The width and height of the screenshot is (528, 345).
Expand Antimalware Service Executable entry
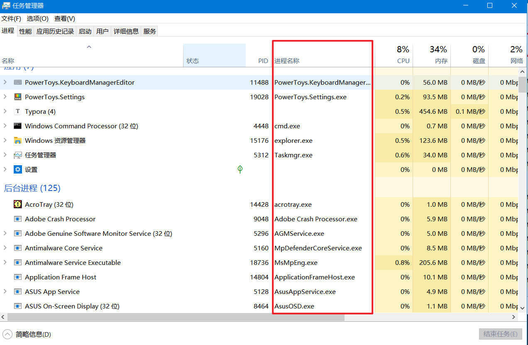click(x=5, y=262)
